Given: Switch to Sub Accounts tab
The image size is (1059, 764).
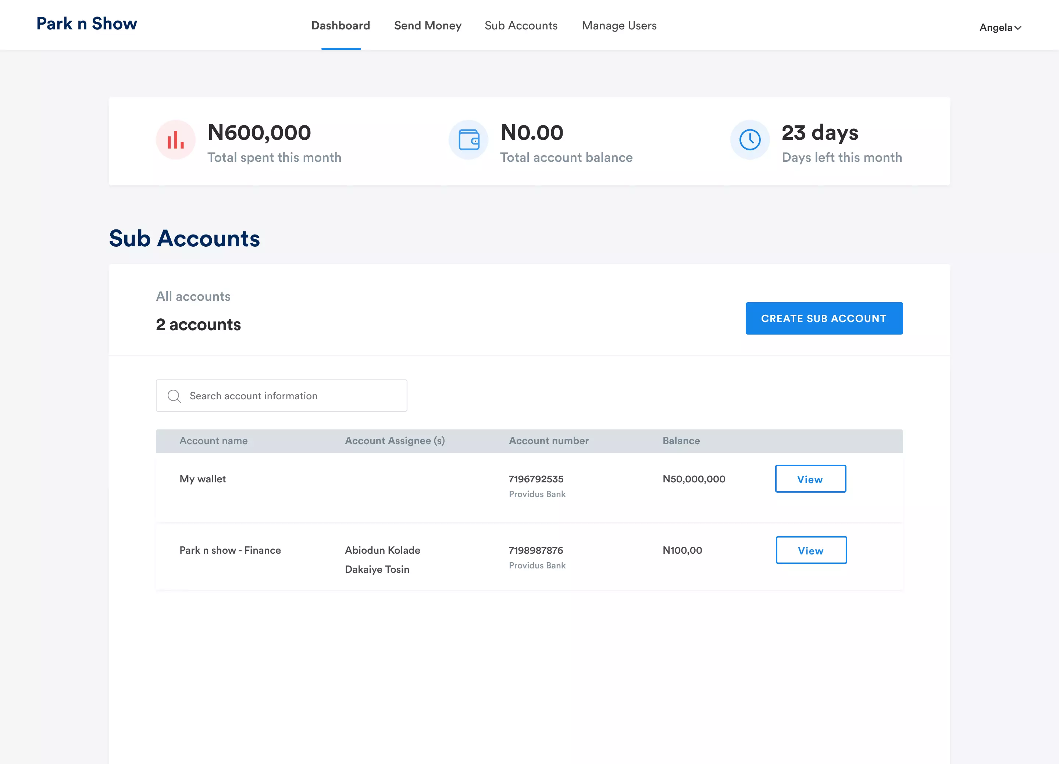Looking at the screenshot, I should coord(521,25).
